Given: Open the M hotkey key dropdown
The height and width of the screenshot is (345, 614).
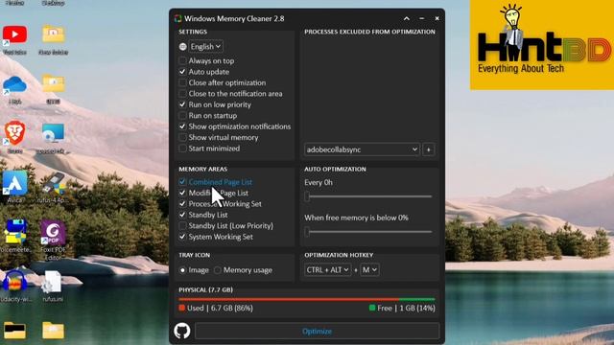Looking at the screenshot, I should coord(369,270).
